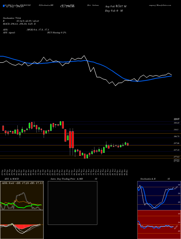Click the 'Avg Vol: 0.137 M' text
Screen dimensions: 181x239
(x=115, y=7)
